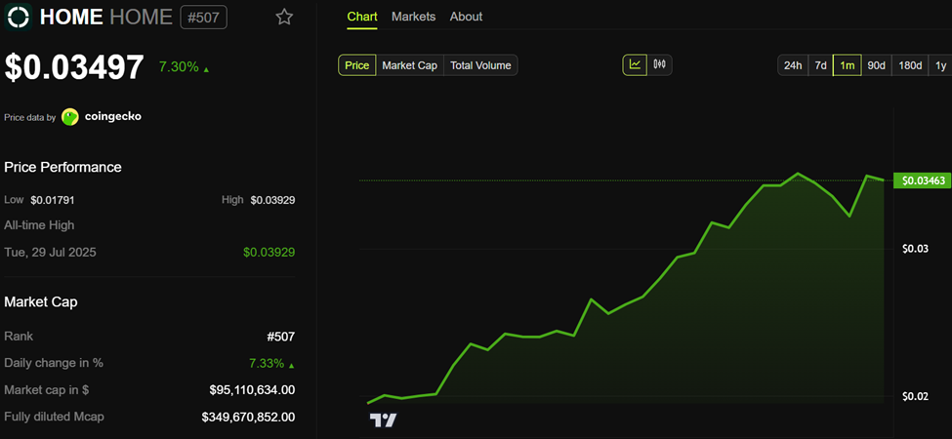
Task: Click the up arrow next to 7.33%
Action: [291, 366]
